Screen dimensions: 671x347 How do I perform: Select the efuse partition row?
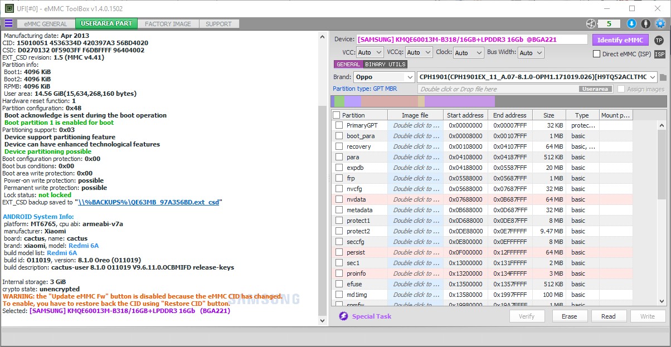(482, 284)
